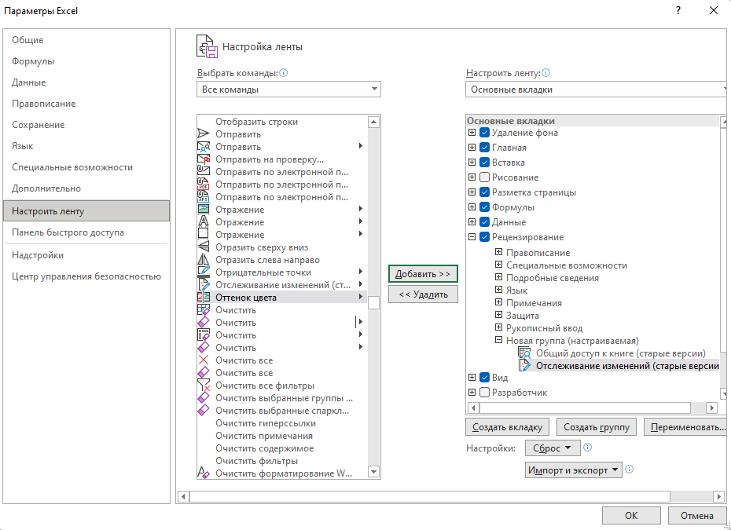Image resolution: width=731 pixels, height=530 pixels.
Task: Click the info icon next to Импорт и экспорт
Action: (630, 470)
